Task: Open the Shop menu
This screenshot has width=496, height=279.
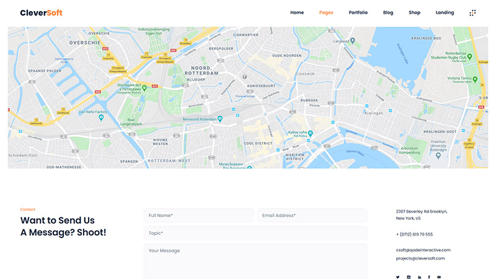Action: pos(414,12)
